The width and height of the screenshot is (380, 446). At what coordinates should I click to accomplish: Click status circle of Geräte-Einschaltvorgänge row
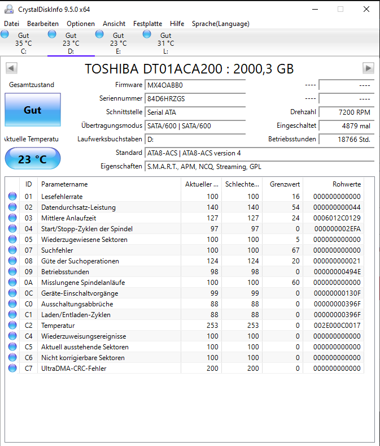(x=12, y=293)
